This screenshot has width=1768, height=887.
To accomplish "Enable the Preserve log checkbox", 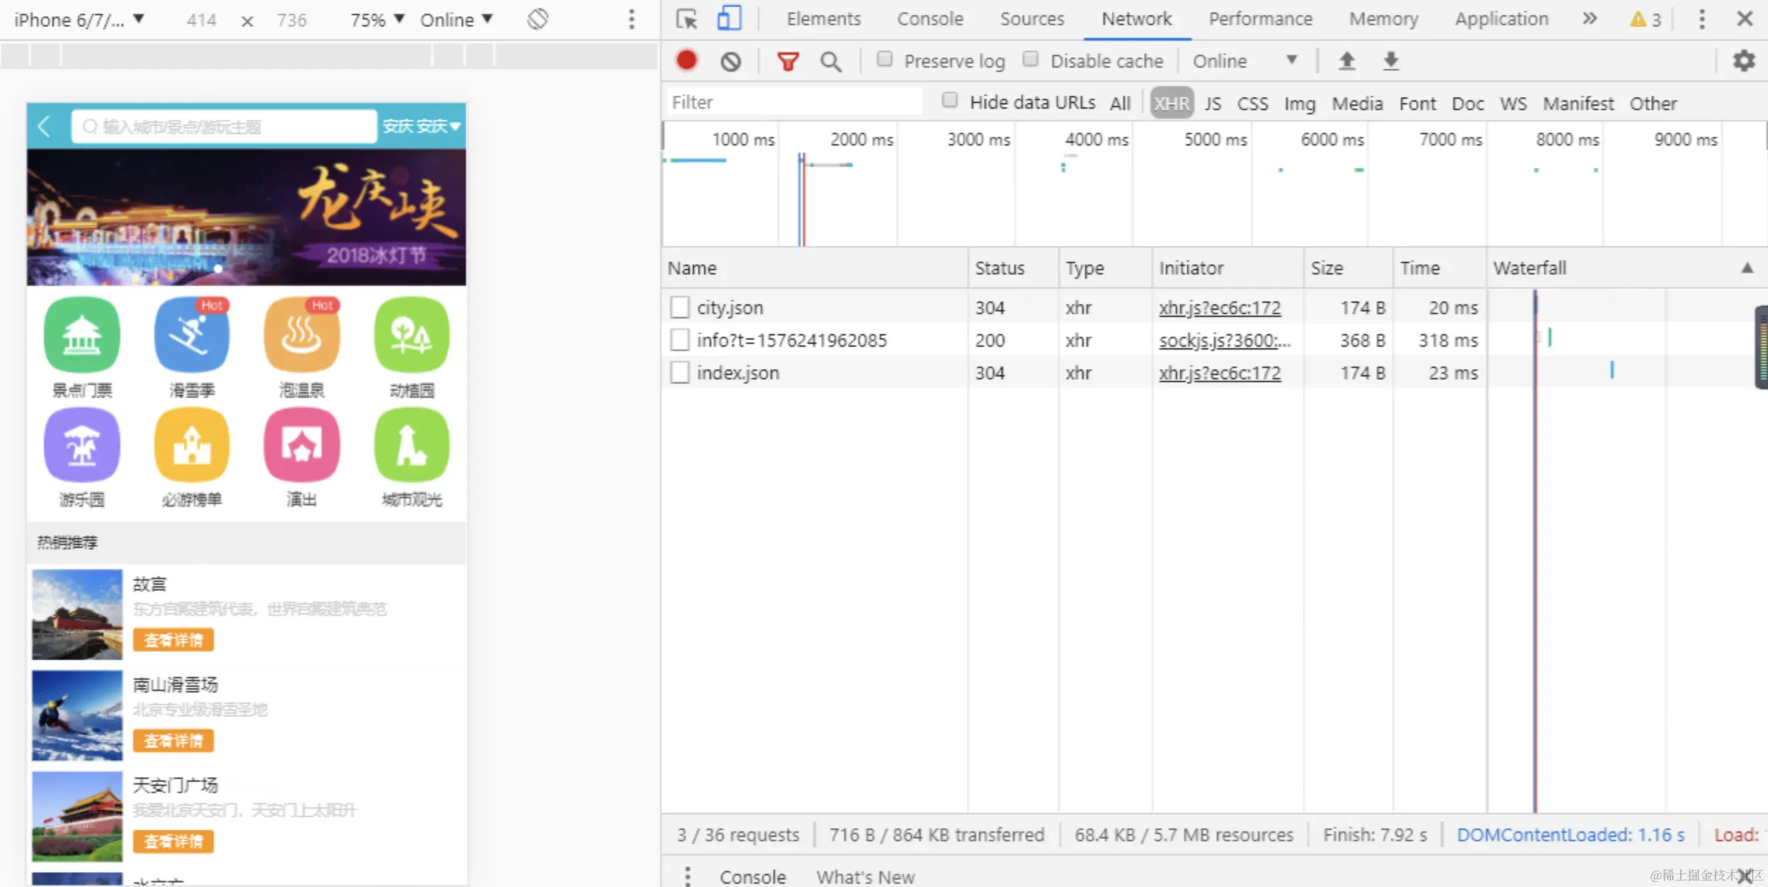I will click(x=884, y=60).
